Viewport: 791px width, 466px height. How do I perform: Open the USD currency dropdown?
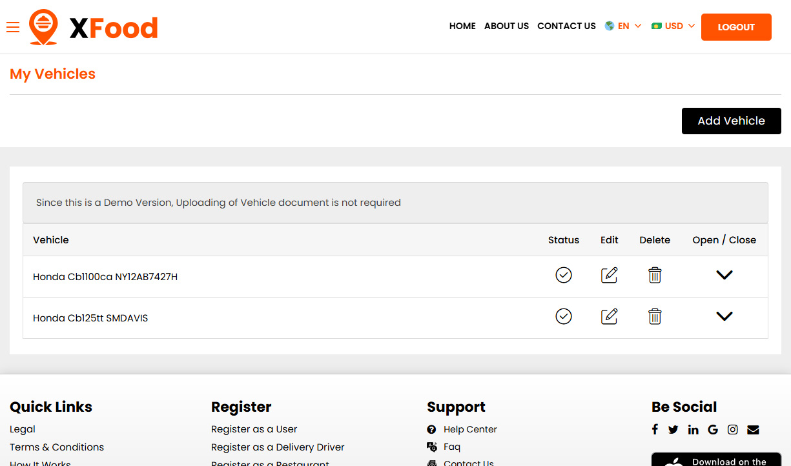[x=673, y=26]
